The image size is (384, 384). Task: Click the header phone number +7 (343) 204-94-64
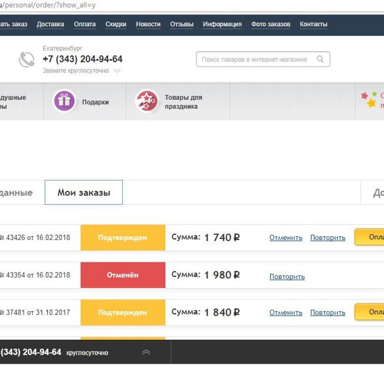[83, 59]
